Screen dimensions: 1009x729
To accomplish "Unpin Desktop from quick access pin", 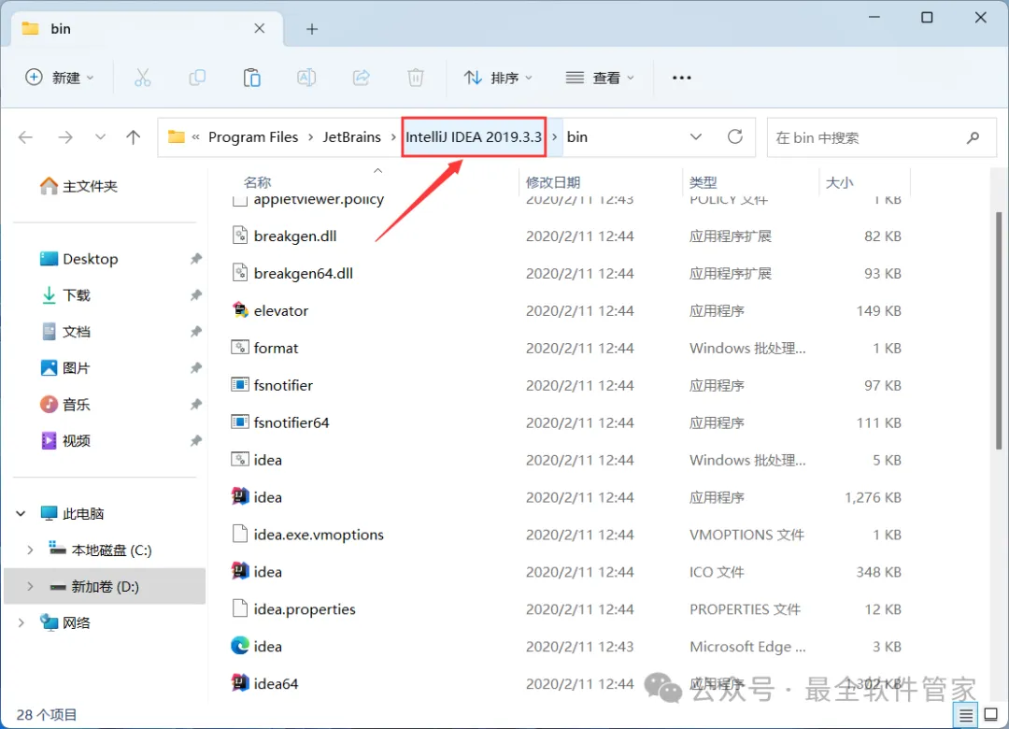I will coord(195,259).
